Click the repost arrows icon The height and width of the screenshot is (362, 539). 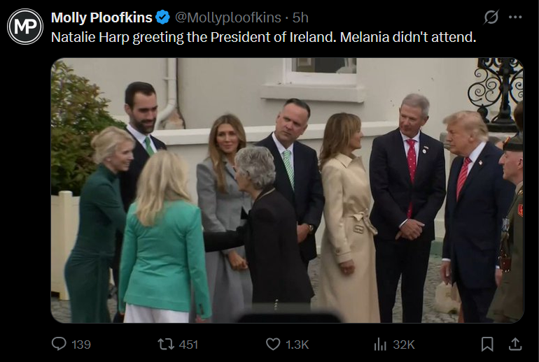pos(166,344)
